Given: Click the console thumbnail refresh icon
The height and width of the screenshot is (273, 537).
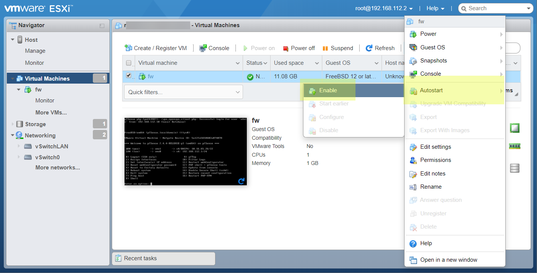Looking at the screenshot, I should click(242, 181).
